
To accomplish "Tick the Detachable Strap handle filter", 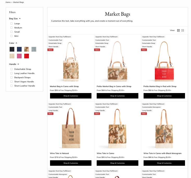I will [x=11, y=69].
